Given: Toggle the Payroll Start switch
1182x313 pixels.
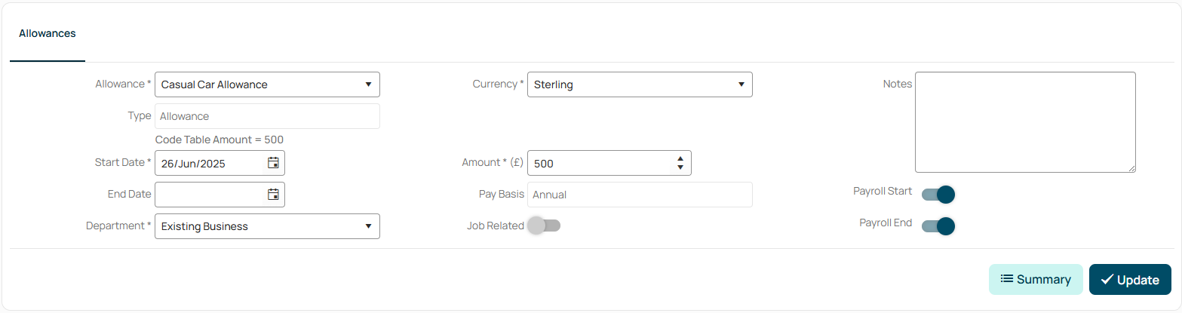Looking at the screenshot, I should pos(938,195).
